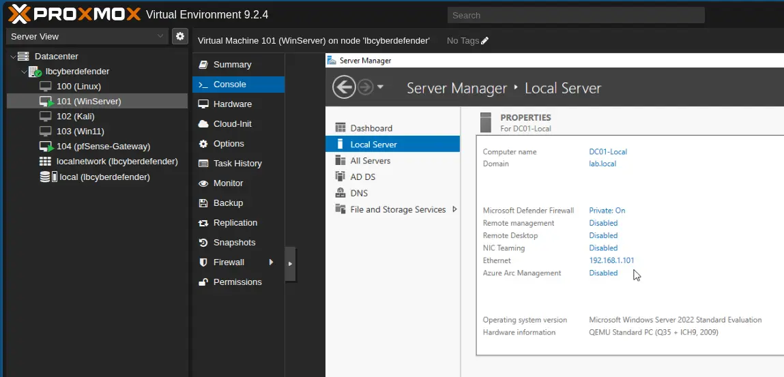This screenshot has height=377, width=784.
Task: Click the Snapshots history icon
Action: click(x=203, y=243)
